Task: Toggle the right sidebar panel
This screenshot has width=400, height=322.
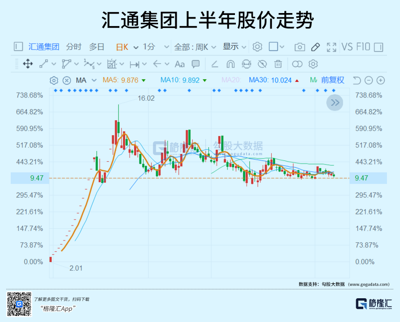Action: [x=379, y=47]
